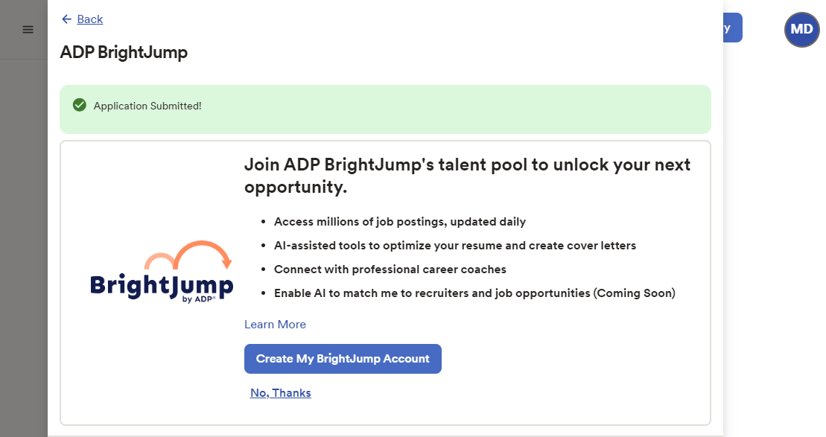Screen dimensions: 826x437
Task: Open the Learn More link
Action: click(275, 325)
